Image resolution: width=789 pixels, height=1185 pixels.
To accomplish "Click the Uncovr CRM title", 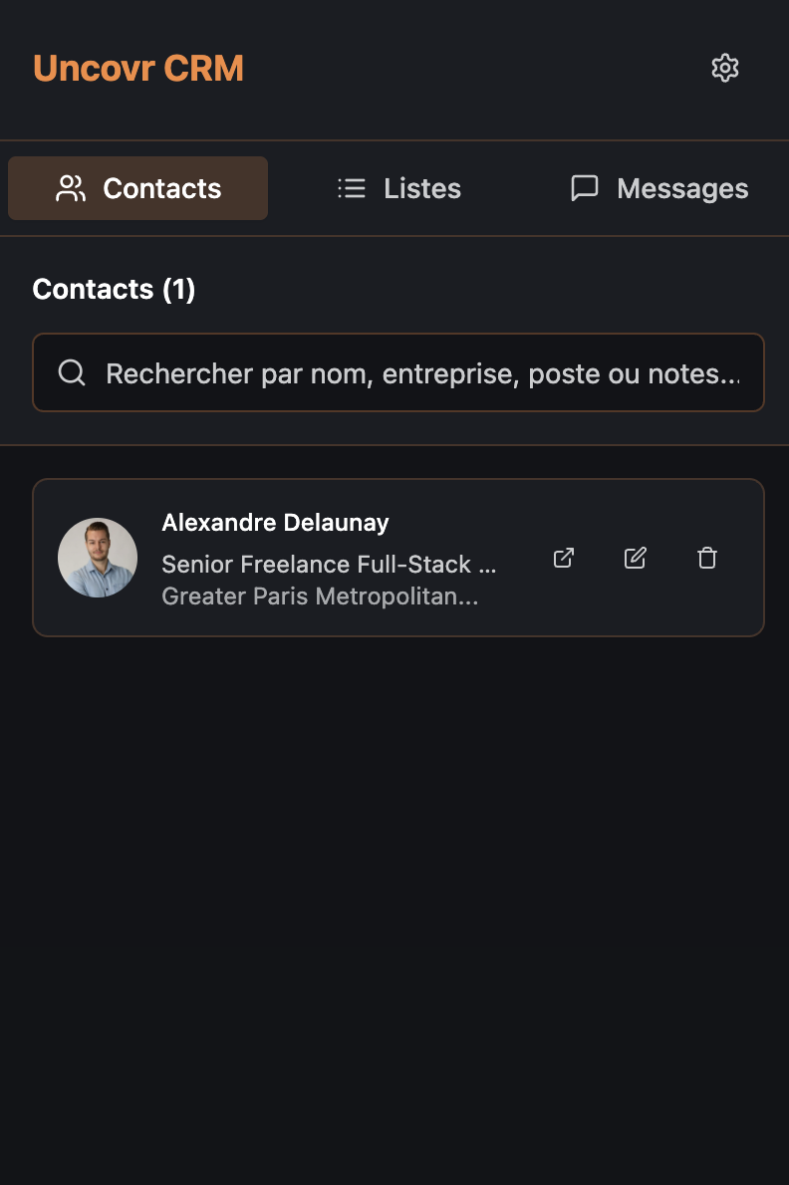I will [x=138, y=69].
